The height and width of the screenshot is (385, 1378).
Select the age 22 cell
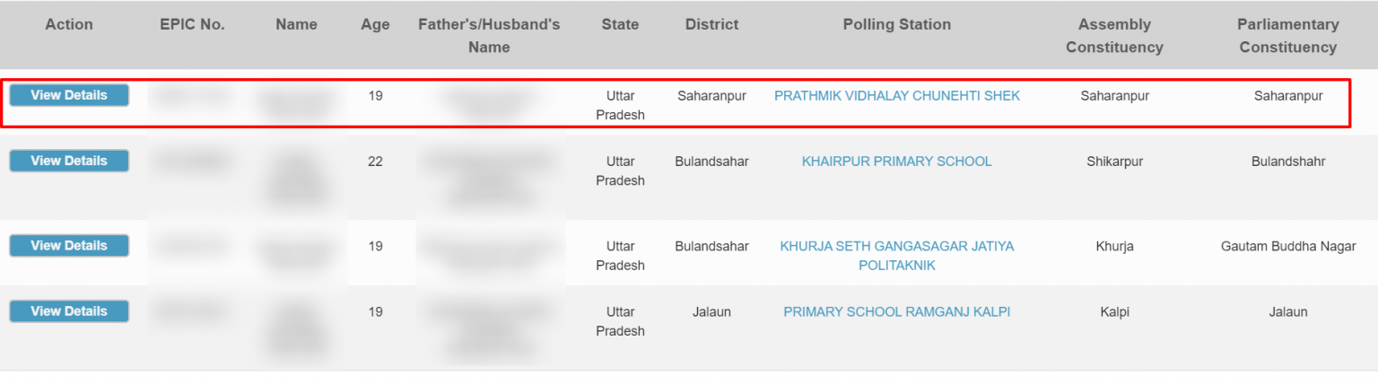(x=375, y=162)
